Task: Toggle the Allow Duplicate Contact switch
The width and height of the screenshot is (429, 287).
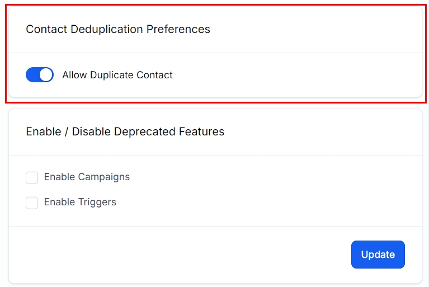Action: pos(39,75)
